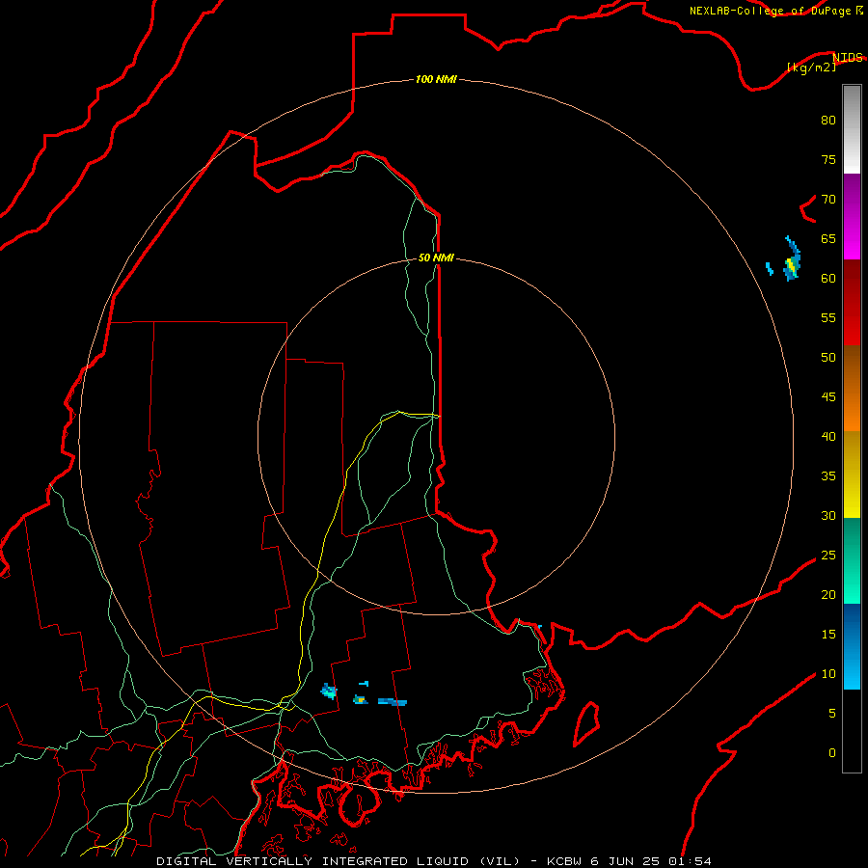Click the 20 value on color scale
Viewport: 868px width, 868px height.
[x=828, y=594]
